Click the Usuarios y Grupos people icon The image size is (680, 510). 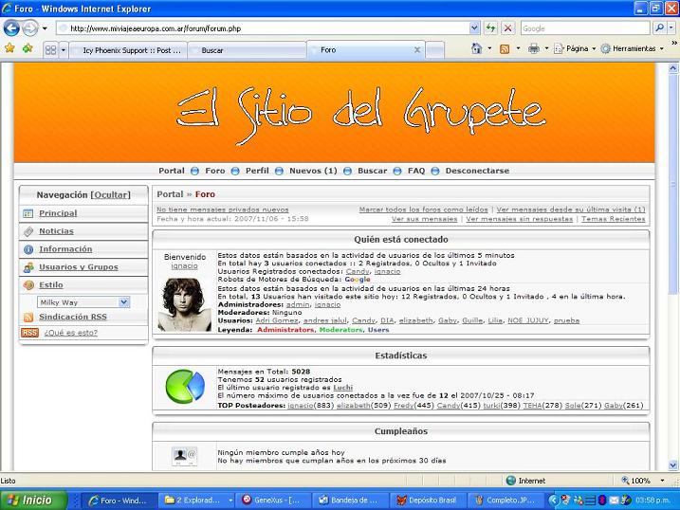tap(28, 267)
